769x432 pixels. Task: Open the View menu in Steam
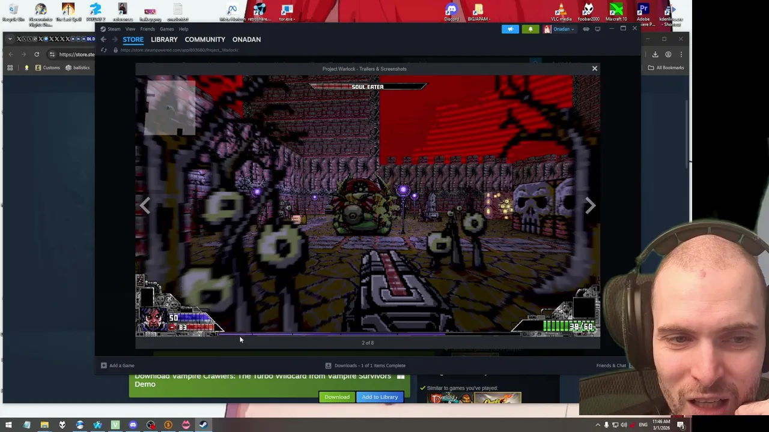pyautogui.click(x=130, y=29)
